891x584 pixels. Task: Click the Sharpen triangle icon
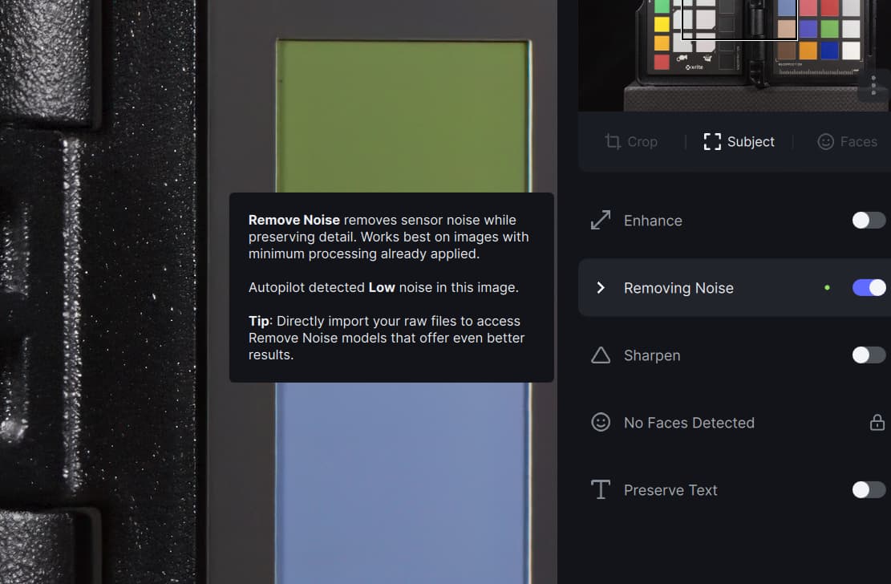[601, 355]
